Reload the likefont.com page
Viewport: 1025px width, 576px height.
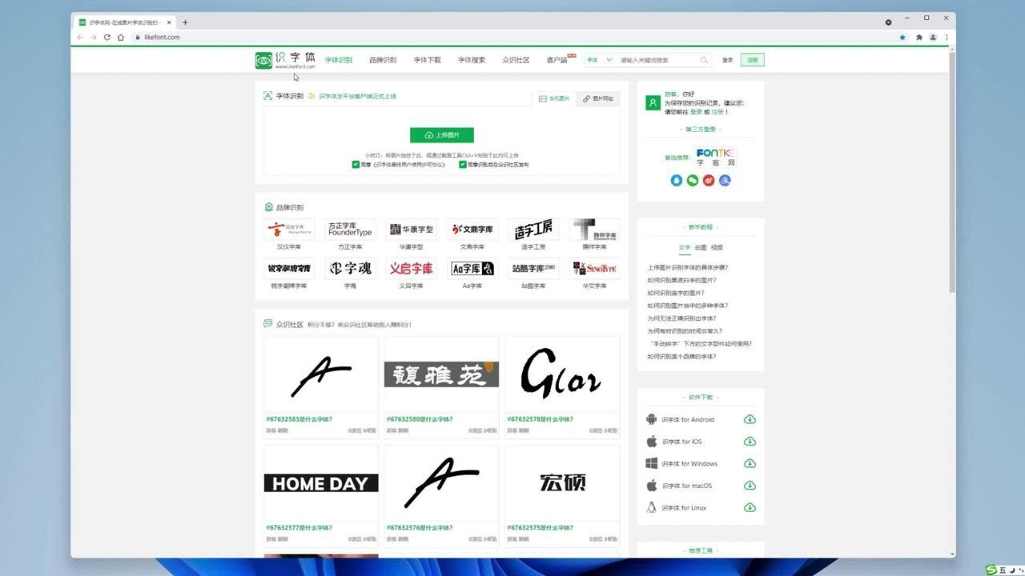(x=107, y=37)
